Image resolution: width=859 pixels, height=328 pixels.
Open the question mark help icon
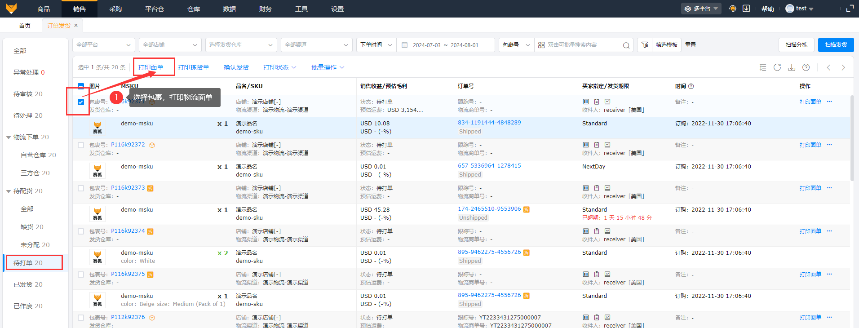tap(806, 67)
